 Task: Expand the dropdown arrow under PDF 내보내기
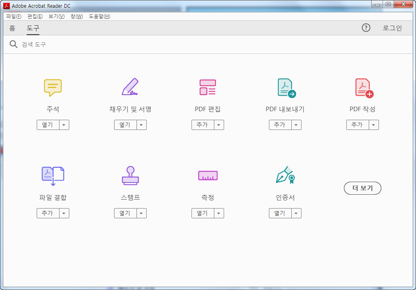(x=296, y=125)
